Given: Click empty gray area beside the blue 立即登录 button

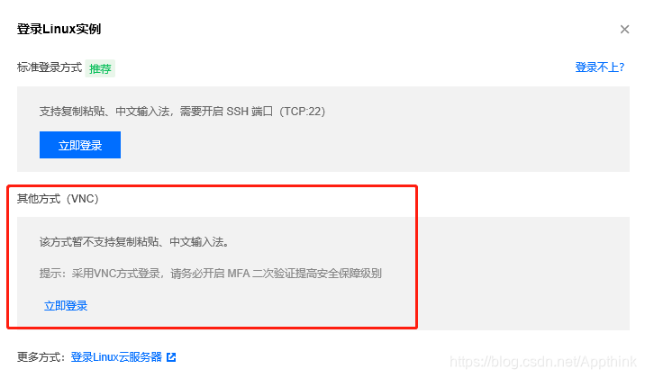Looking at the screenshot, I should [370, 145].
